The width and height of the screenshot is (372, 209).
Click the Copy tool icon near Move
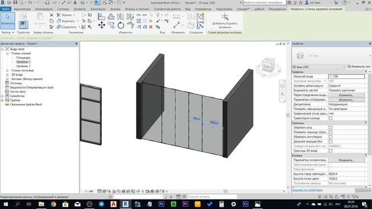111,25
